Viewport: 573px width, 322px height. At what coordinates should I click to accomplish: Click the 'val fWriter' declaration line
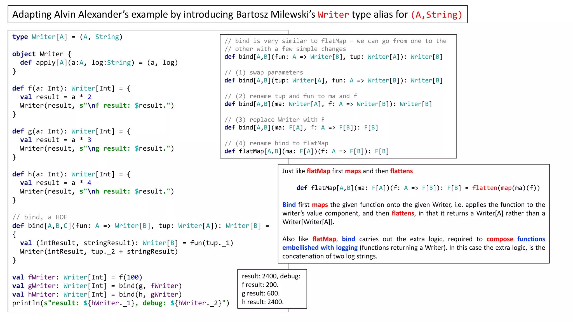pyautogui.click(x=77, y=277)
